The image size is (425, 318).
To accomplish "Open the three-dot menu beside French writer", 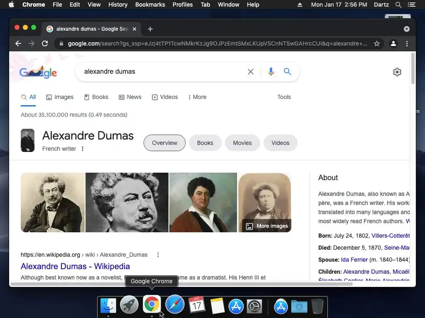I will pos(83,149).
